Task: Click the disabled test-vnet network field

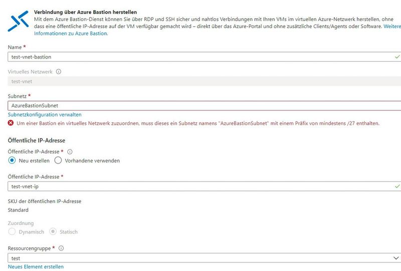Action: click(x=205, y=81)
